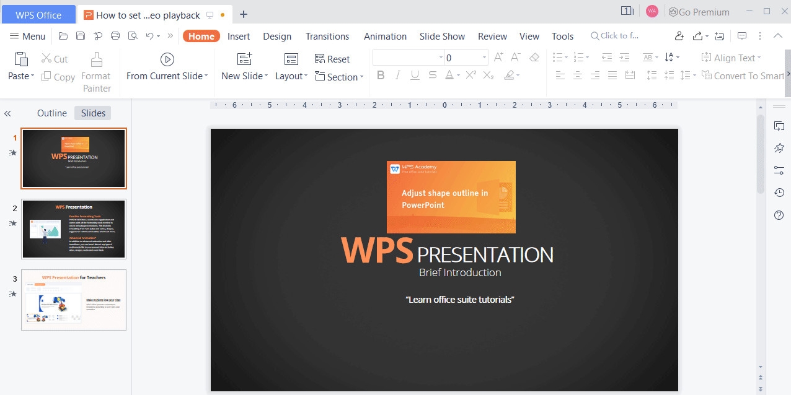Image resolution: width=791 pixels, height=395 pixels.
Task: Click the Format Painter tool
Action: 96,72
